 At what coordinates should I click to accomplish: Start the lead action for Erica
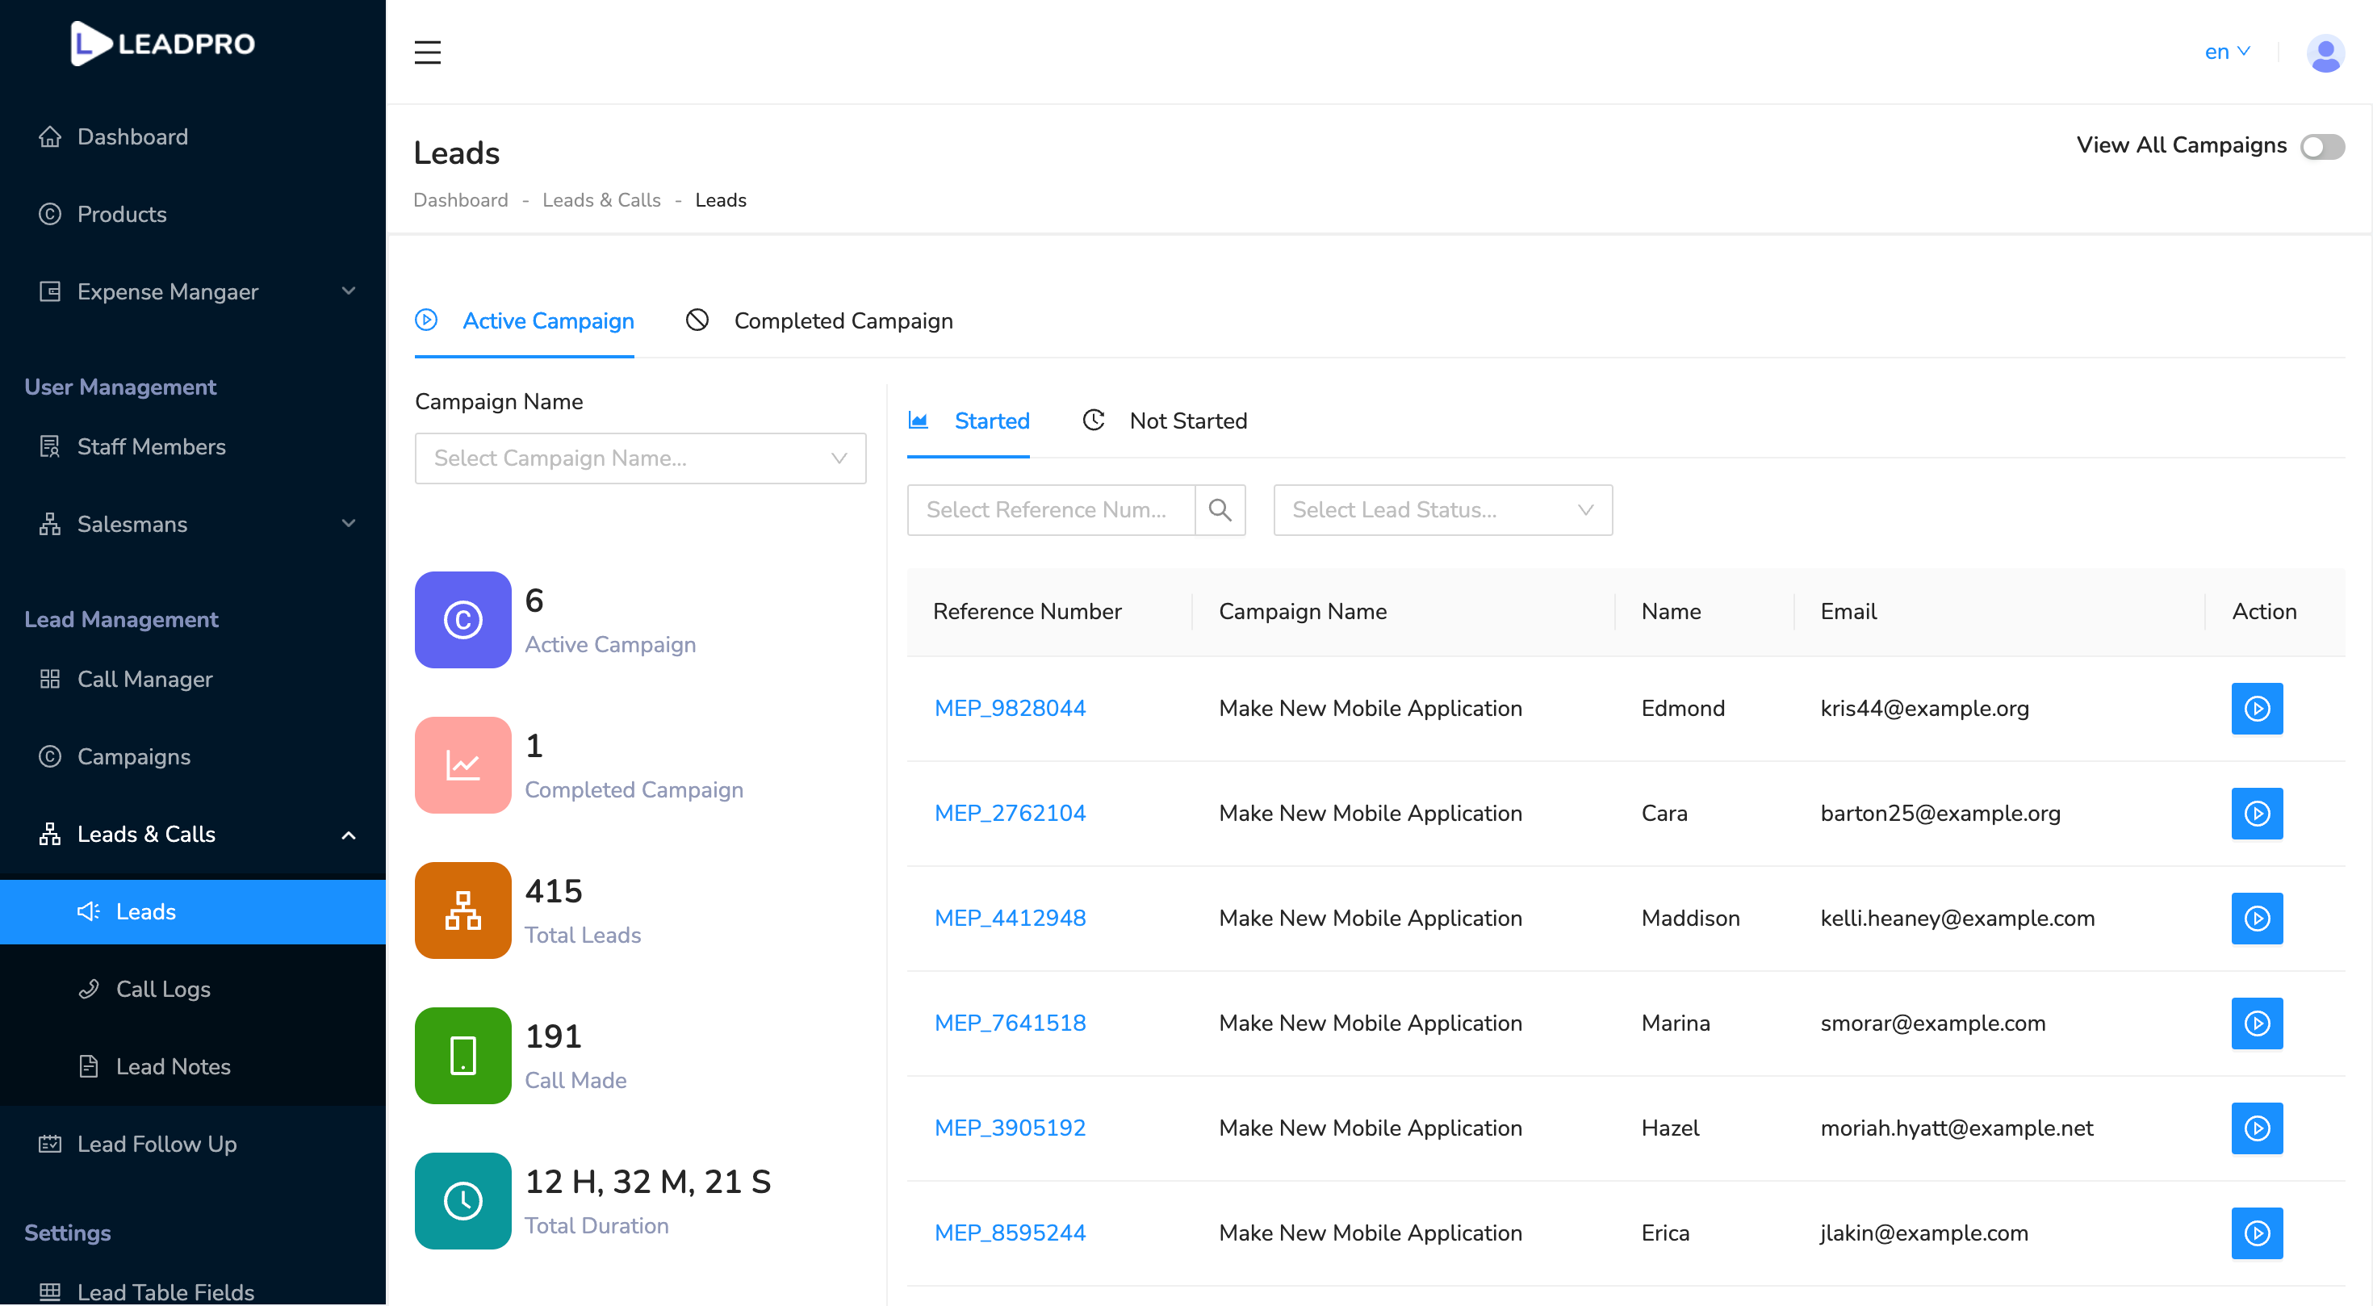tap(2257, 1233)
